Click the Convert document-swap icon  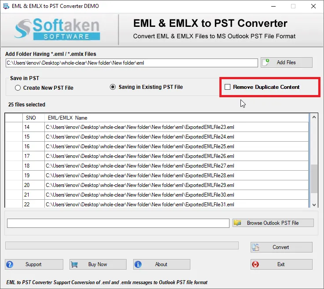click(x=255, y=247)
